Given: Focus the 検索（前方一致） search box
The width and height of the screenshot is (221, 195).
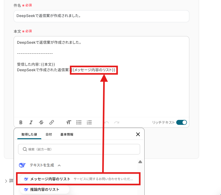Looking at the screenshot, I should pos(79,149).
